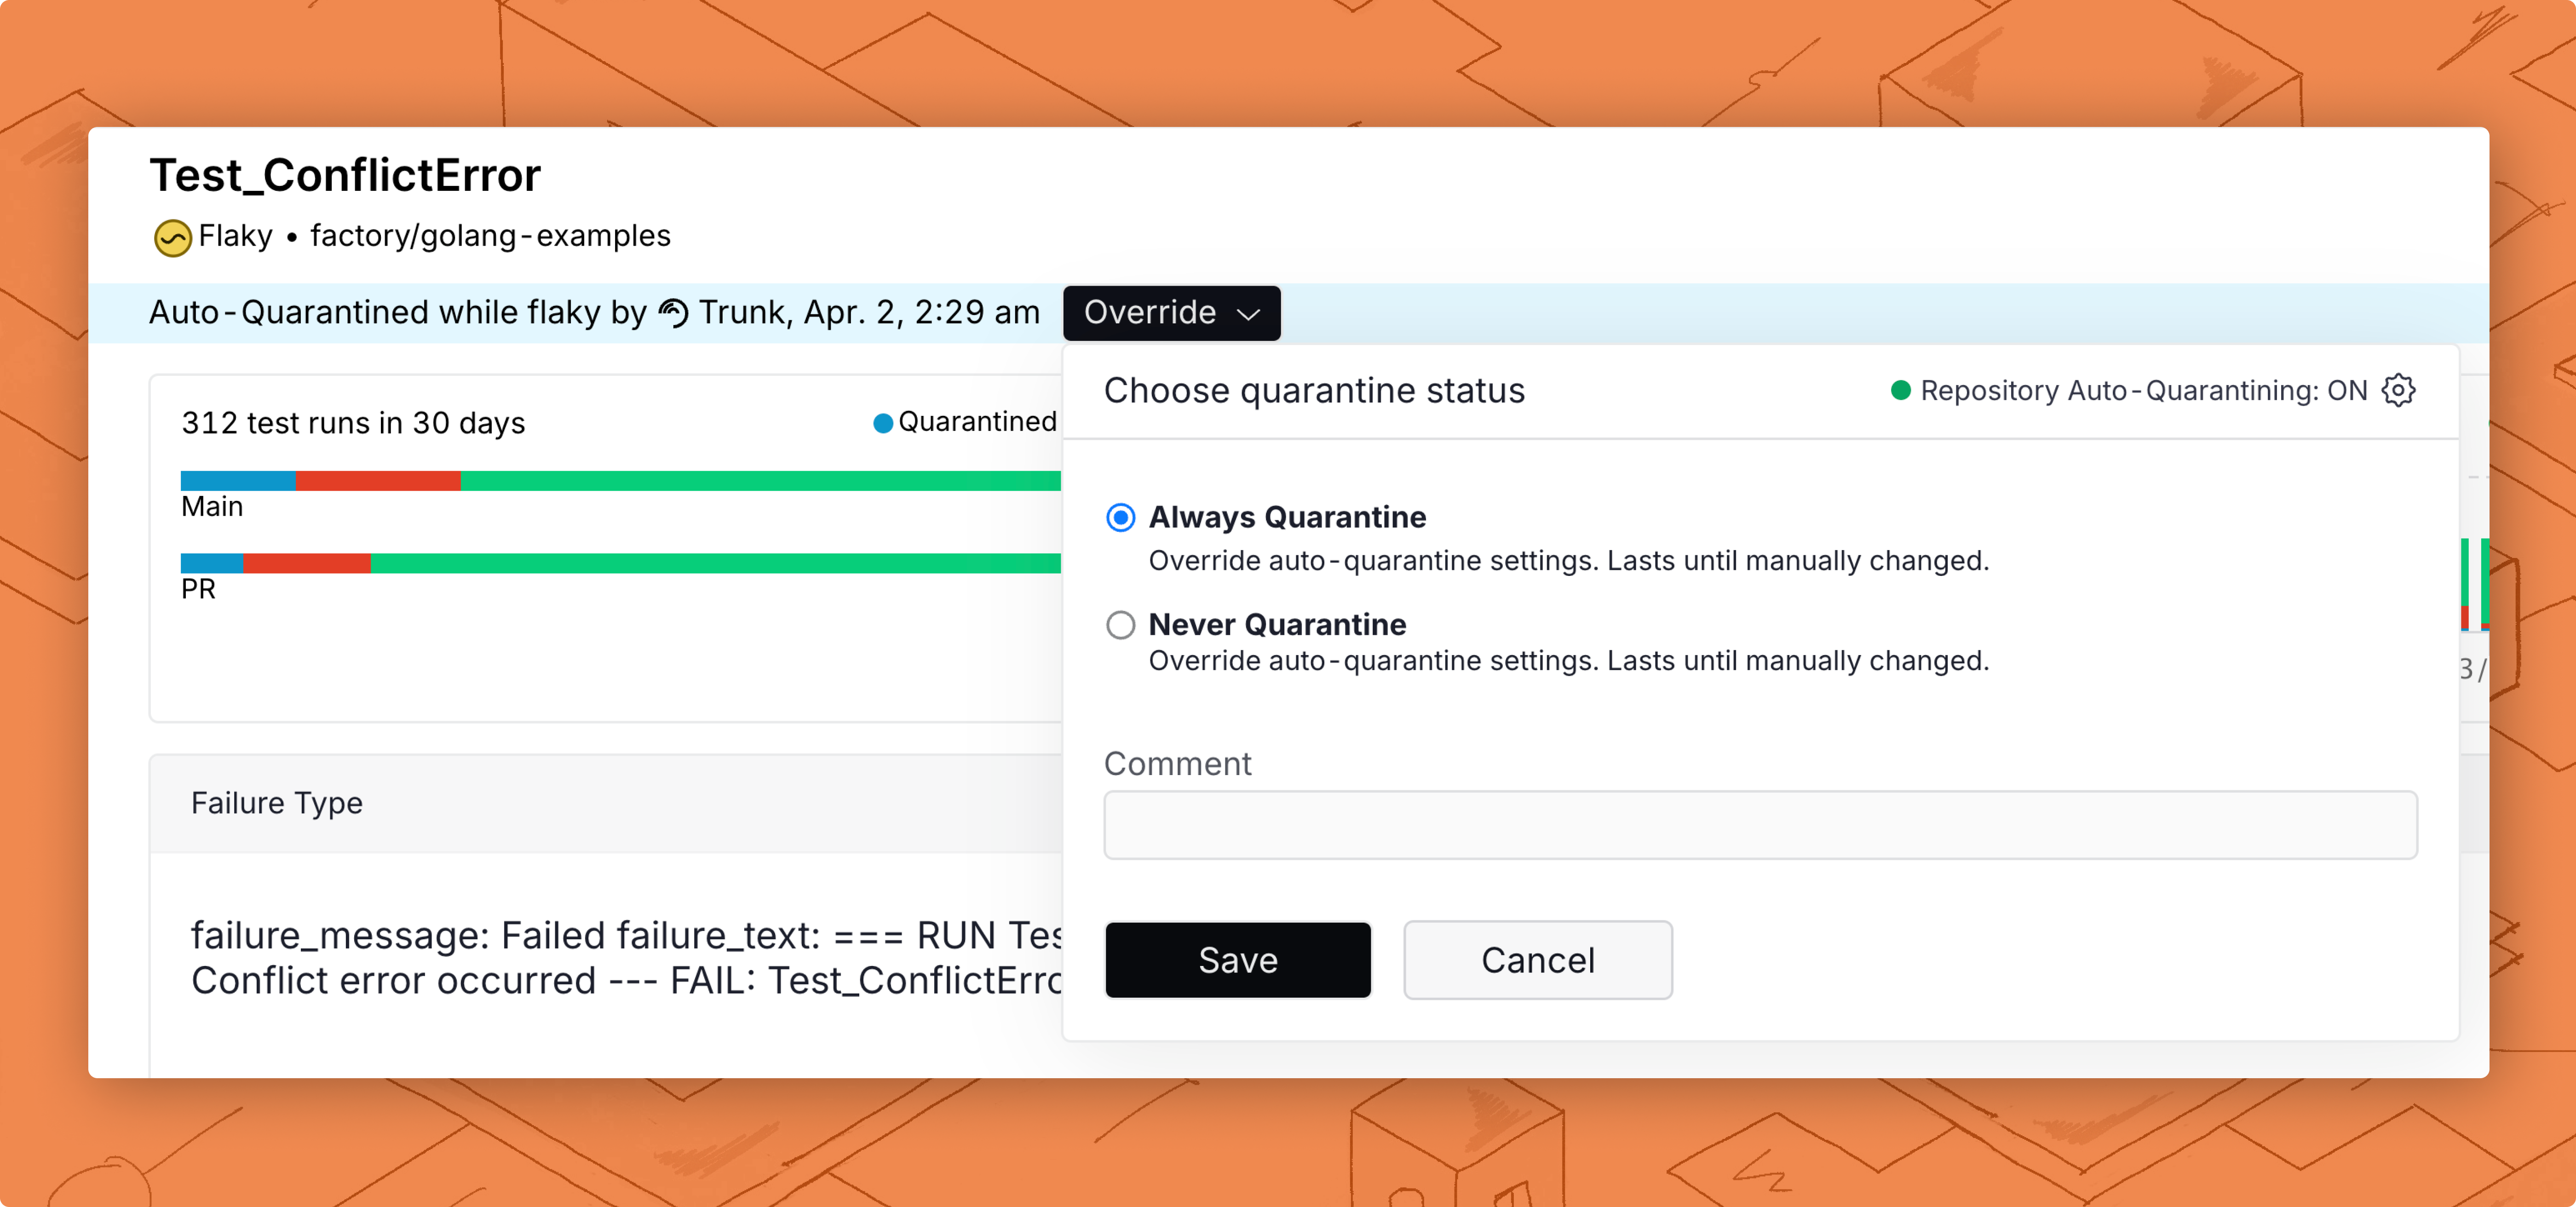This screenshot has width=2576, height=1207.
Task: Open the Override dropdown
Action: (1170, 313)
